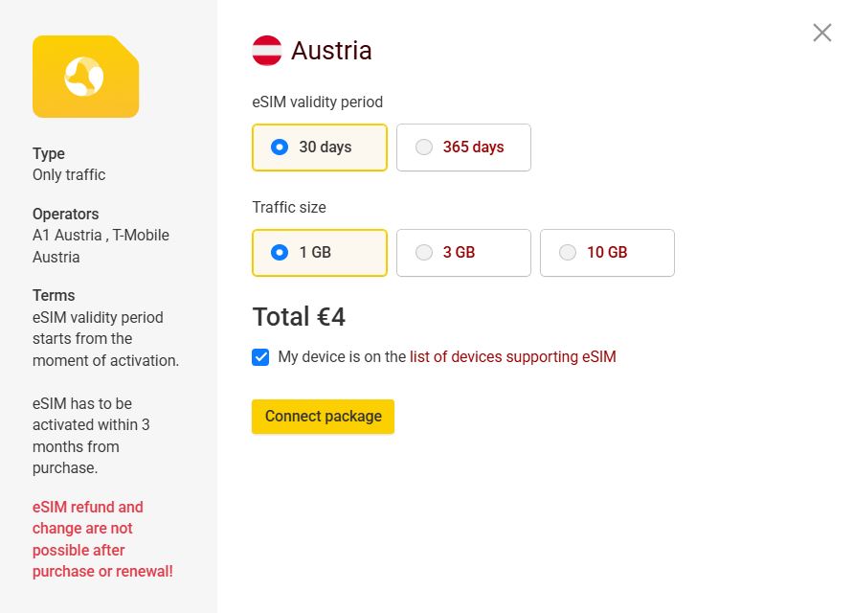Choose the 10 GB traffic package
Viewport: 853px width, 613px height.
607,253
